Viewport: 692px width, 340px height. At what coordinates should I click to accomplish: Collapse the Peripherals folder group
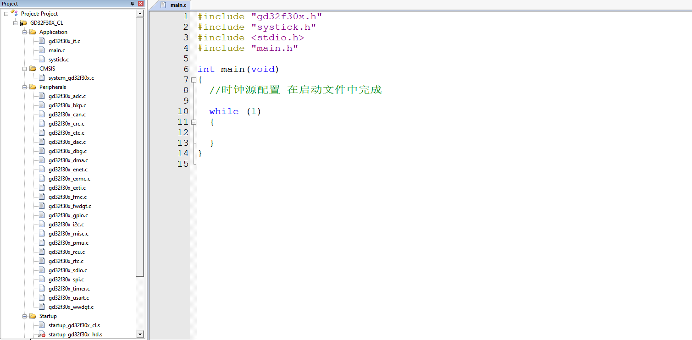pos(25,87)
